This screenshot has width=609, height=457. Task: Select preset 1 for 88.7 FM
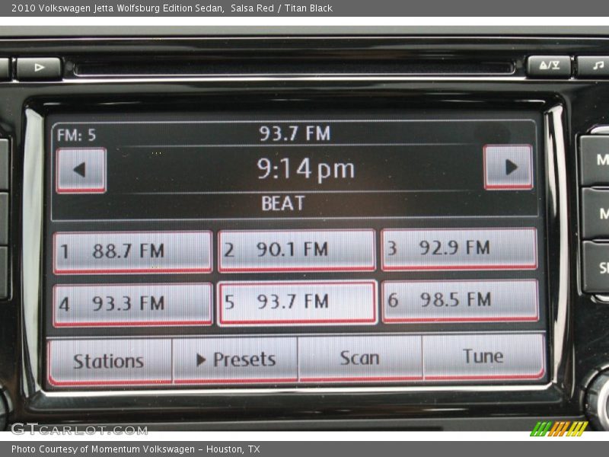pos(133,248)
